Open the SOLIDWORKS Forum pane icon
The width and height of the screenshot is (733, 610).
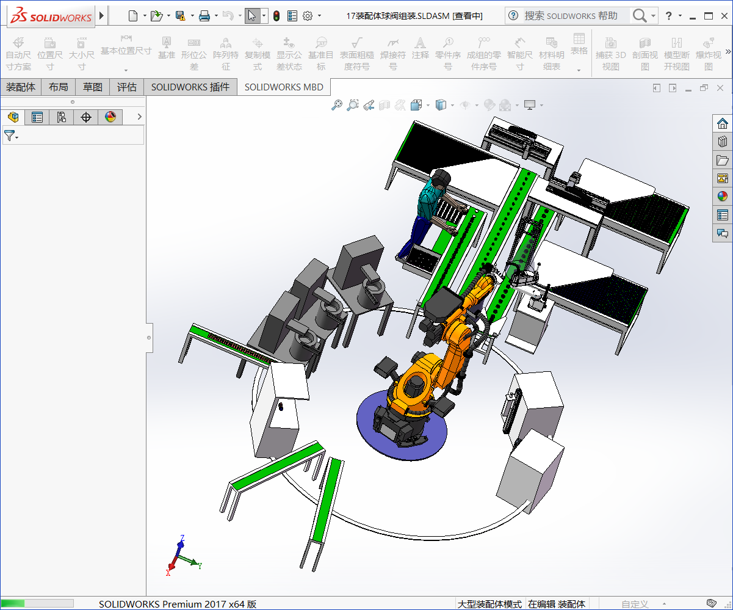(723, 233)
